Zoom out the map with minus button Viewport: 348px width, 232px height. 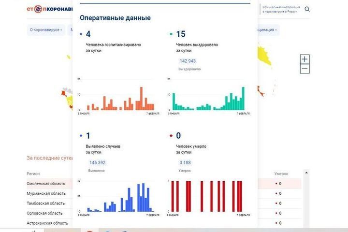coord(304,69)
